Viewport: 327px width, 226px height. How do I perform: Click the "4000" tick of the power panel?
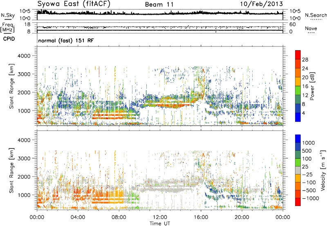point(24,56)
